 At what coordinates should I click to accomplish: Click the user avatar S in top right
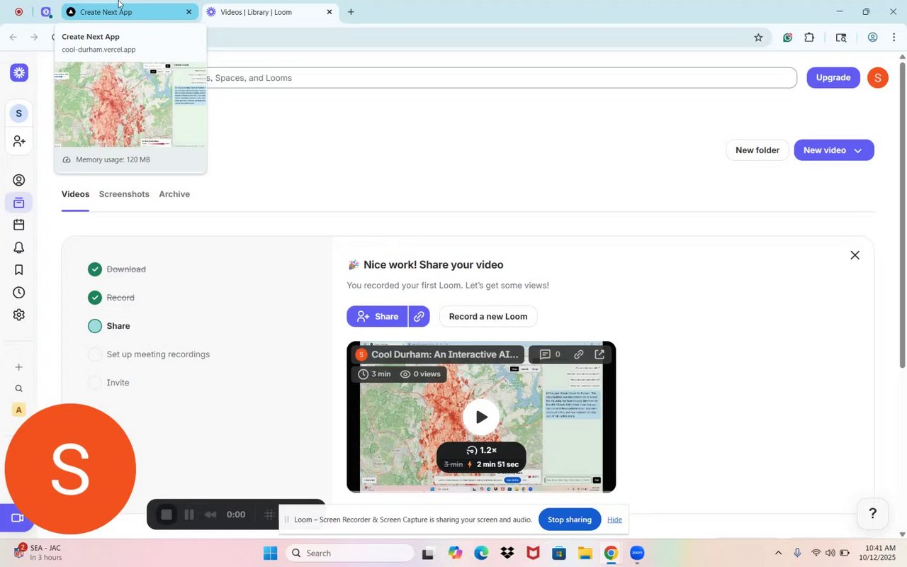[878, 78]
